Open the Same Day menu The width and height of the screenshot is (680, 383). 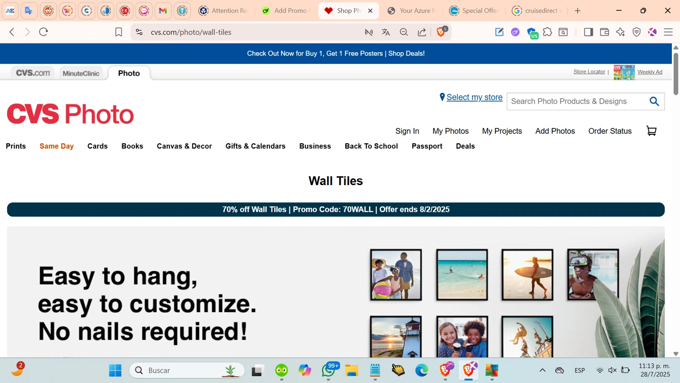point(57,146)
